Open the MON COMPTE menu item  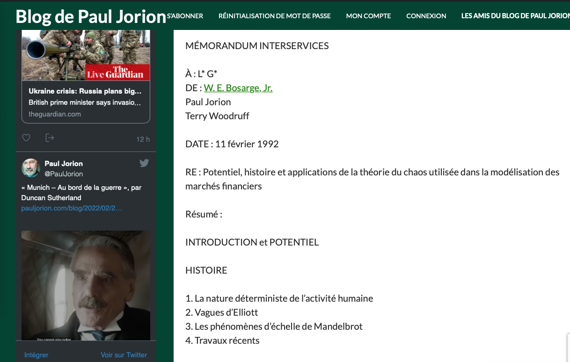[x=368, y=16]
